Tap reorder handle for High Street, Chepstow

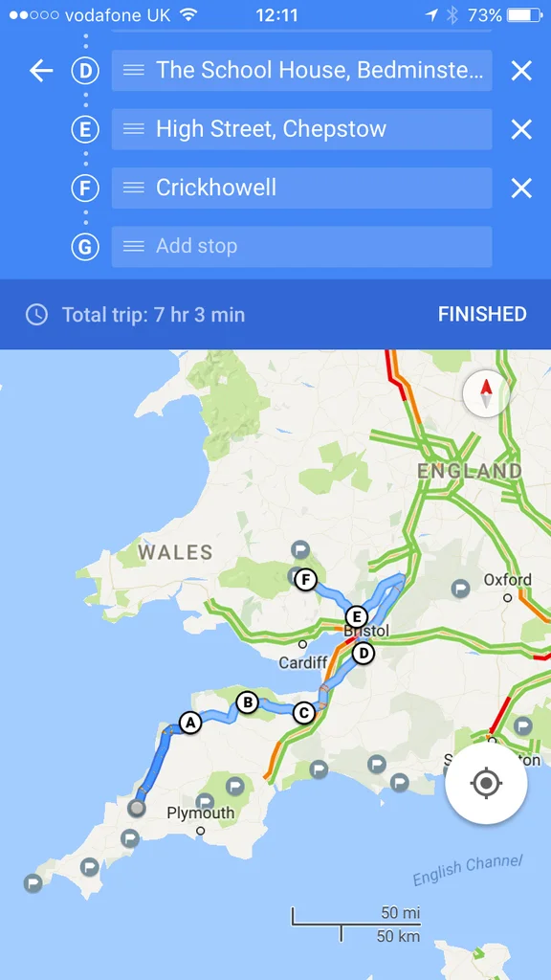click(134, 129)
